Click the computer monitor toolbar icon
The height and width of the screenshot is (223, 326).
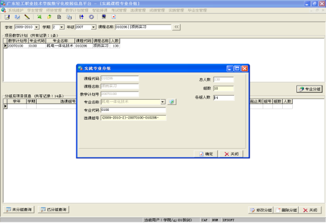point(104,17)
